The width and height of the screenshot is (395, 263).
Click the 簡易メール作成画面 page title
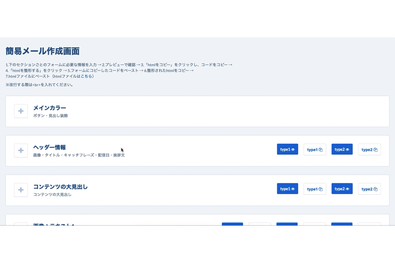tap(42, 51)
